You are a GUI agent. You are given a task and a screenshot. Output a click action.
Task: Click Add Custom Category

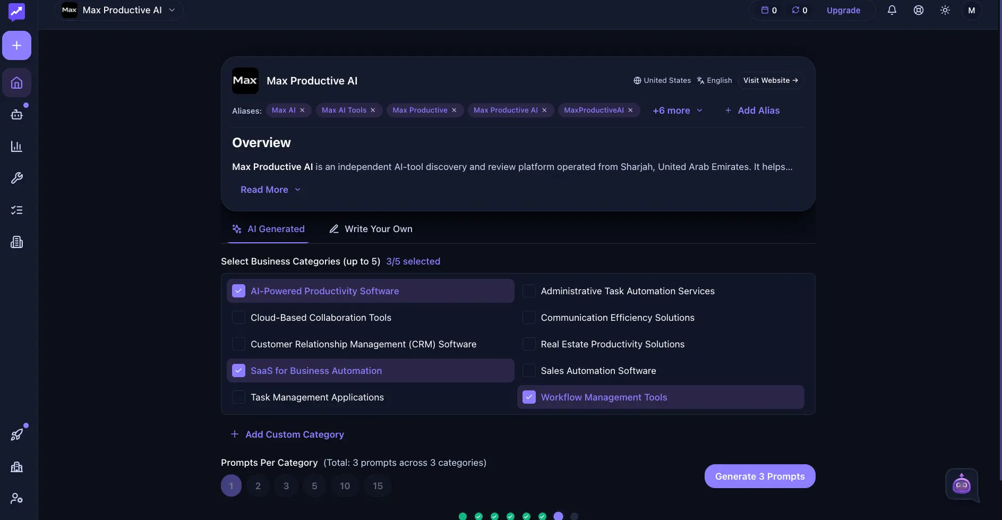coord(287,434)
